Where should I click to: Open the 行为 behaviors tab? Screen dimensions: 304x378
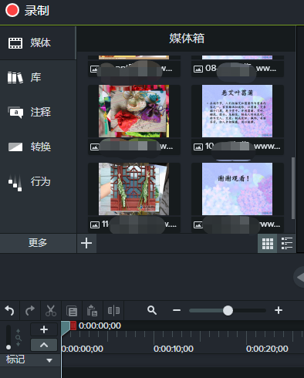(x=38, y=182)
